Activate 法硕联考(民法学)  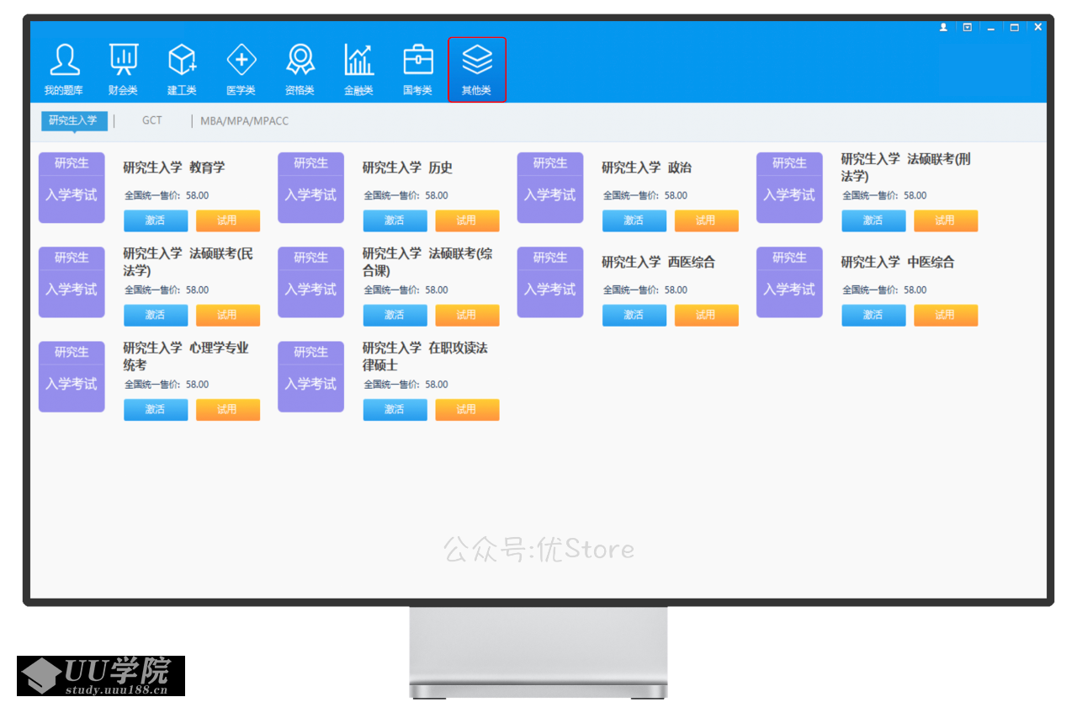tap(156, 315)
